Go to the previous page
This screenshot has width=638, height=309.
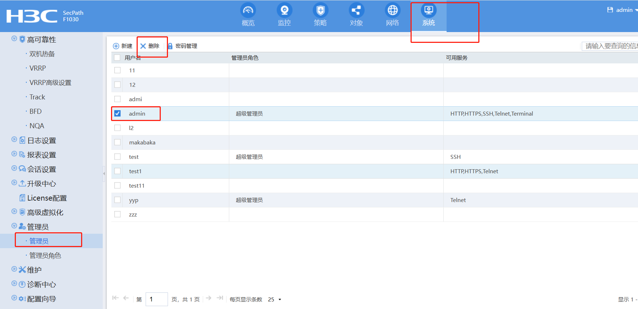[126, 298]
